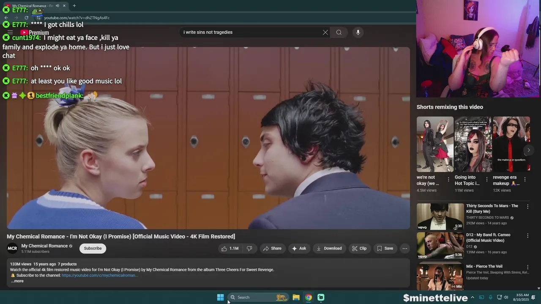
Task: Open File Explorer from the taskbar
Action: (296, 297)
